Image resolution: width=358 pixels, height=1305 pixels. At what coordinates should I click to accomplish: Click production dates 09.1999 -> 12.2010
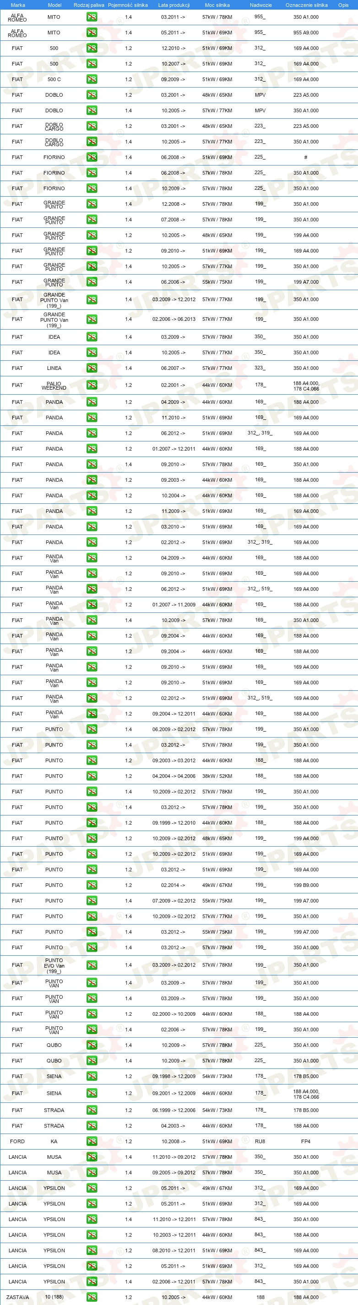pyautogui.click(x=174, y=823)
